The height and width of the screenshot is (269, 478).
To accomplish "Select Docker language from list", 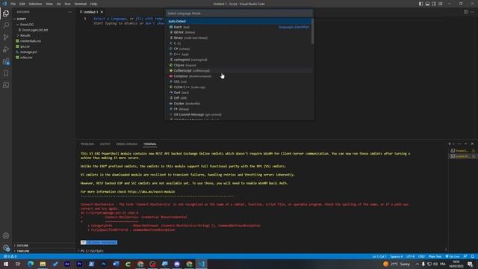I will (x=239, y=104).
